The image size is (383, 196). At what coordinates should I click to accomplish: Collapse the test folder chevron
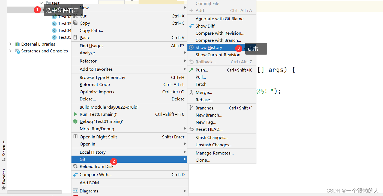[x=41, y=3]
